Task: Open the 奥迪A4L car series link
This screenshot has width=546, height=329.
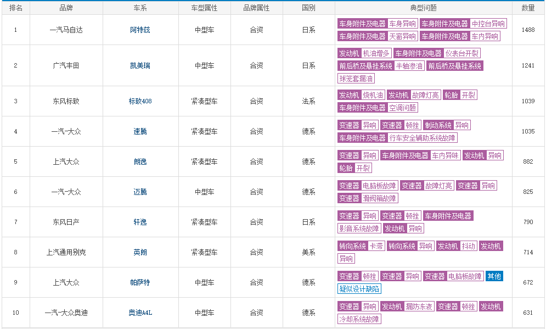Action: 139,312
